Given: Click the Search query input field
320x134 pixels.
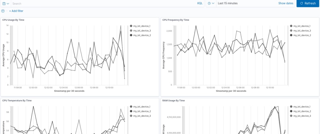Looking at the screenshot, I should pyautogui.click(x=104, y=4).
